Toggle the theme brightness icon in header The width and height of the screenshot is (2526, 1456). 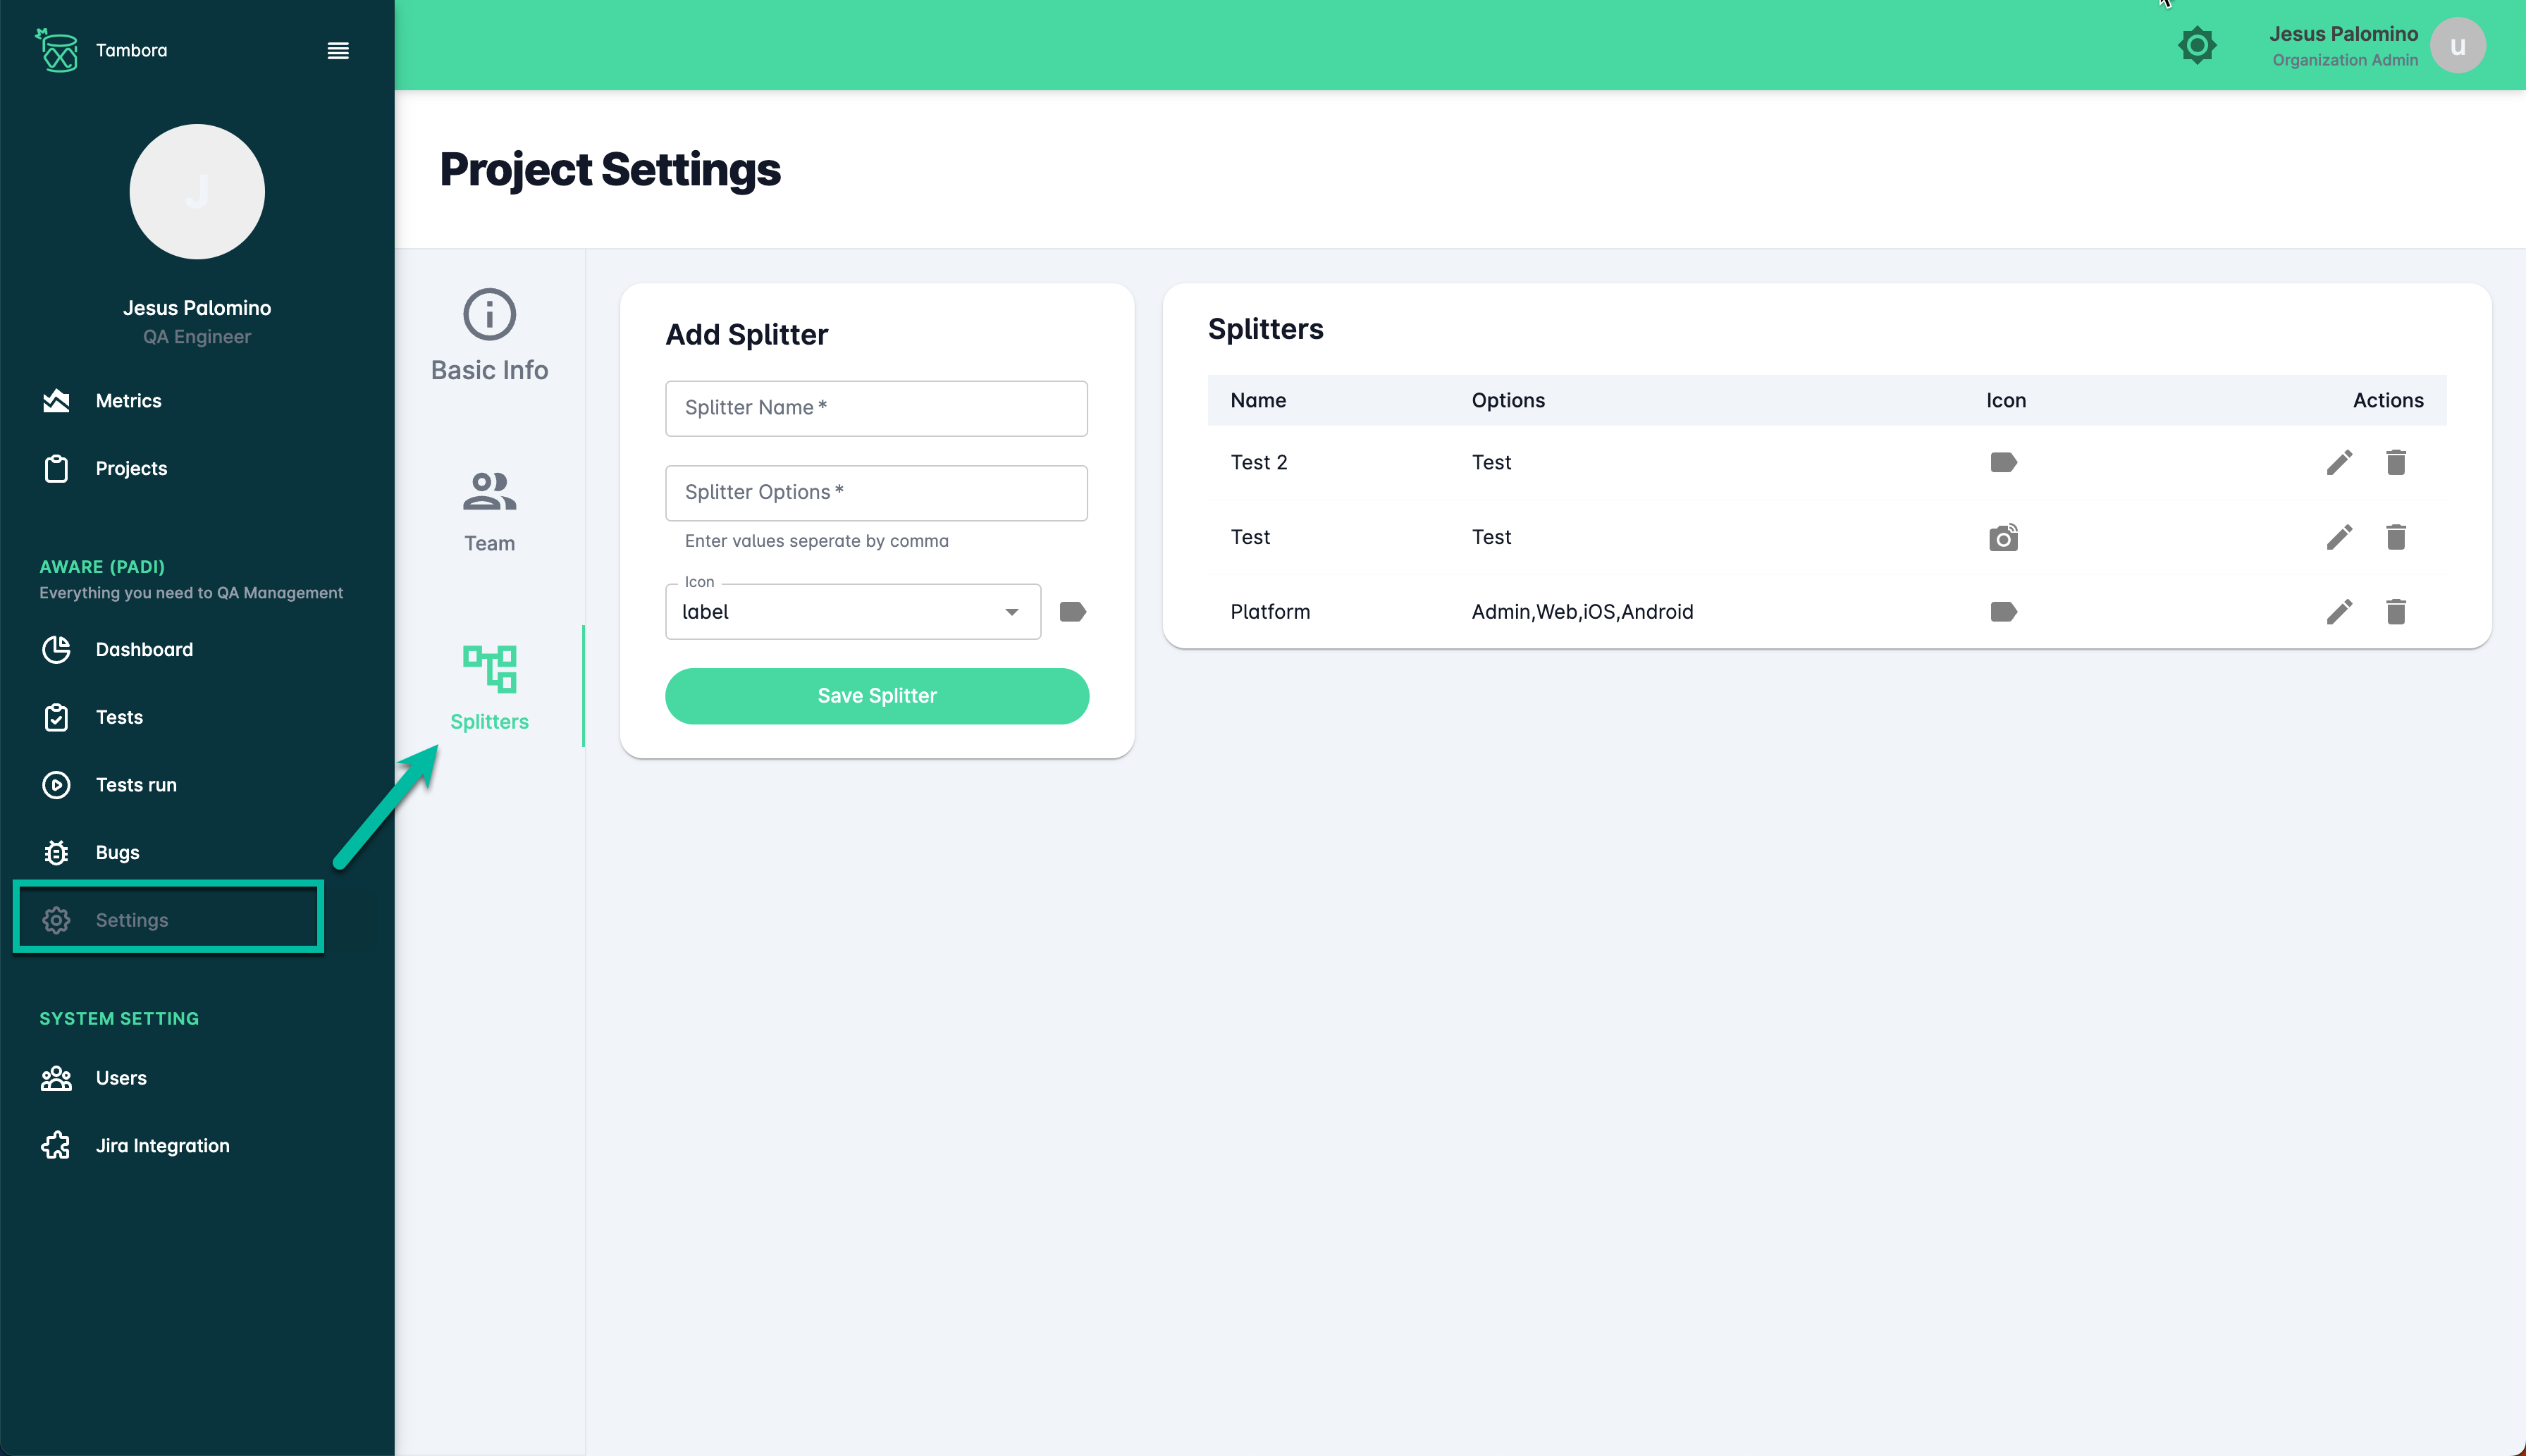coord(2197,45)
